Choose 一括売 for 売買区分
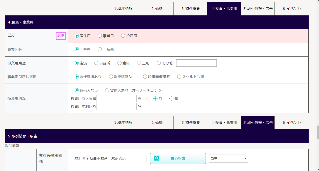The height and width of the screenshot is (171, 319). 100,50
